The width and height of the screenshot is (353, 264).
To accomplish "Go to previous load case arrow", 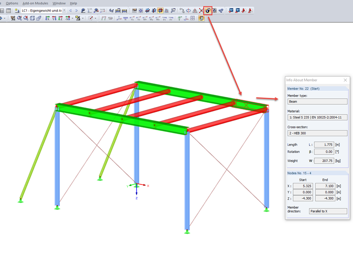I will [71, 11].
